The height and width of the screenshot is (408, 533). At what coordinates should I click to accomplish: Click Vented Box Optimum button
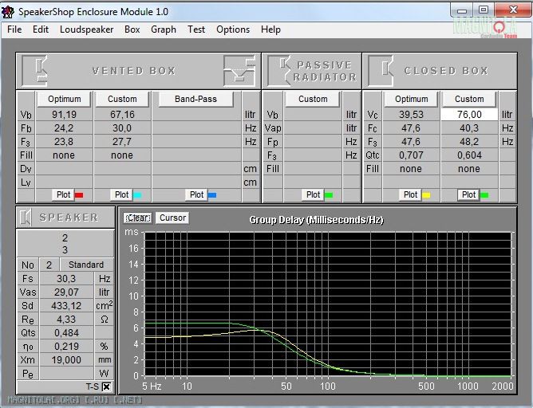pyautogui.click(x=65, y=99)
